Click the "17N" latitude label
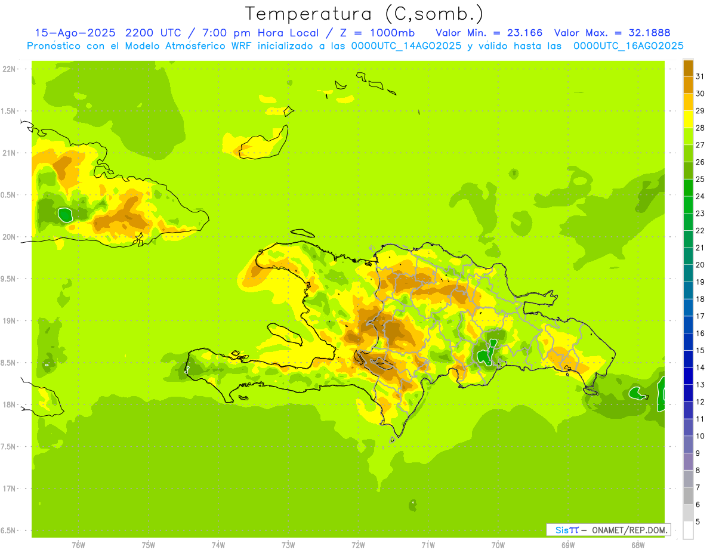This screenshot has width=716, height=553. [x=10, y=489]
